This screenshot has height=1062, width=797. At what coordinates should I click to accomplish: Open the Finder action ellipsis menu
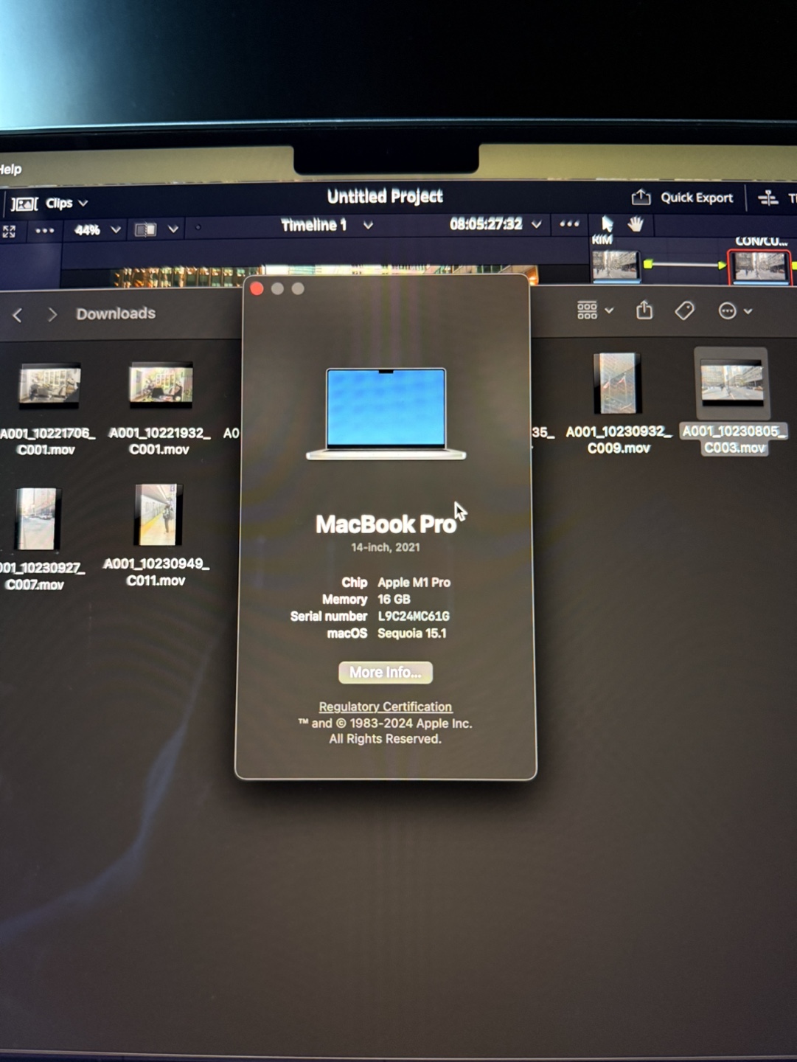(734, 311)
